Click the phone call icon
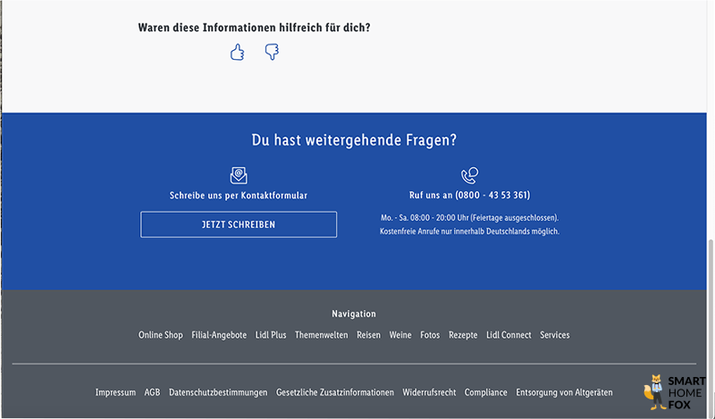This screenshot has width=715, height=419. (x=469, y=175)
